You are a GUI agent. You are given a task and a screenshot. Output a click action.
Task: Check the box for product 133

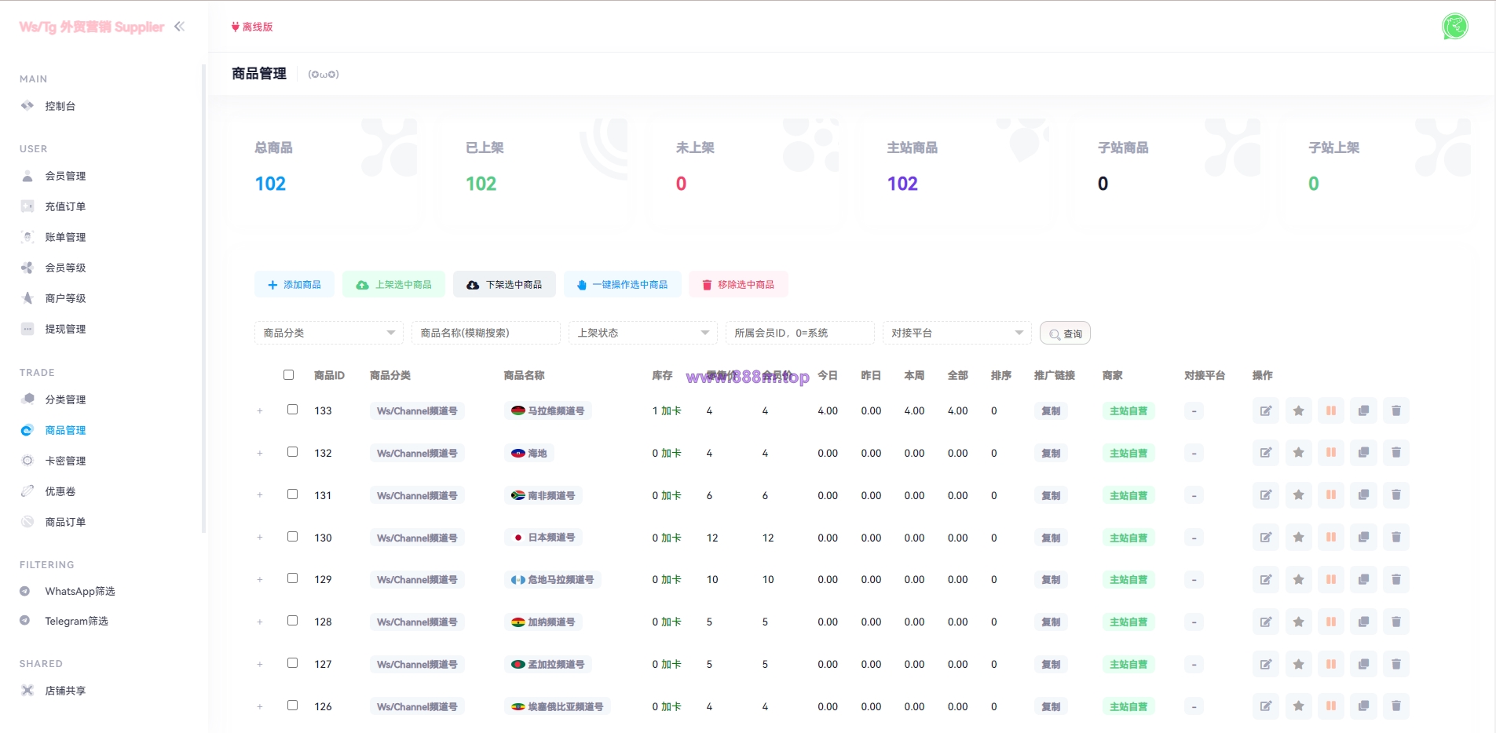coord(293,410)
